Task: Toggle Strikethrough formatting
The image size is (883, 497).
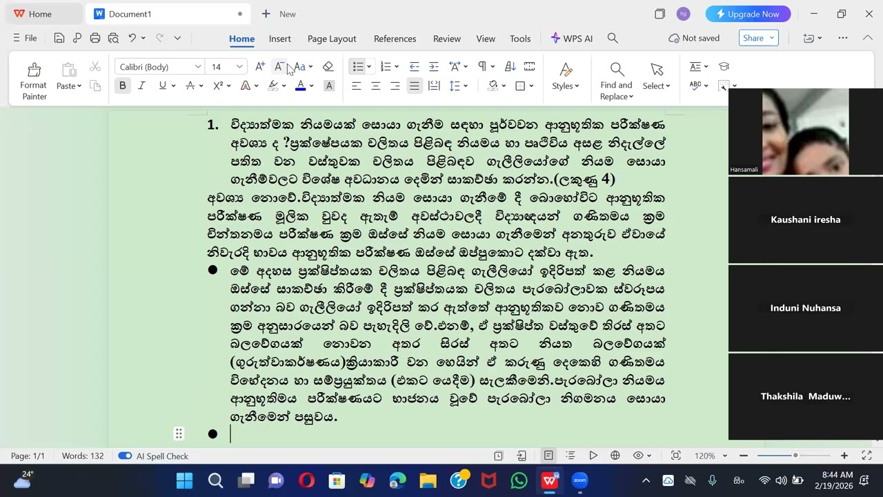Action: [x=190, y=86]
